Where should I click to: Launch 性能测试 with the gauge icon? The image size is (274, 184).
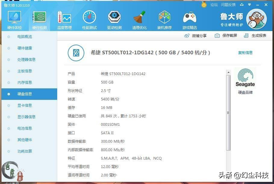click(89, 17)
